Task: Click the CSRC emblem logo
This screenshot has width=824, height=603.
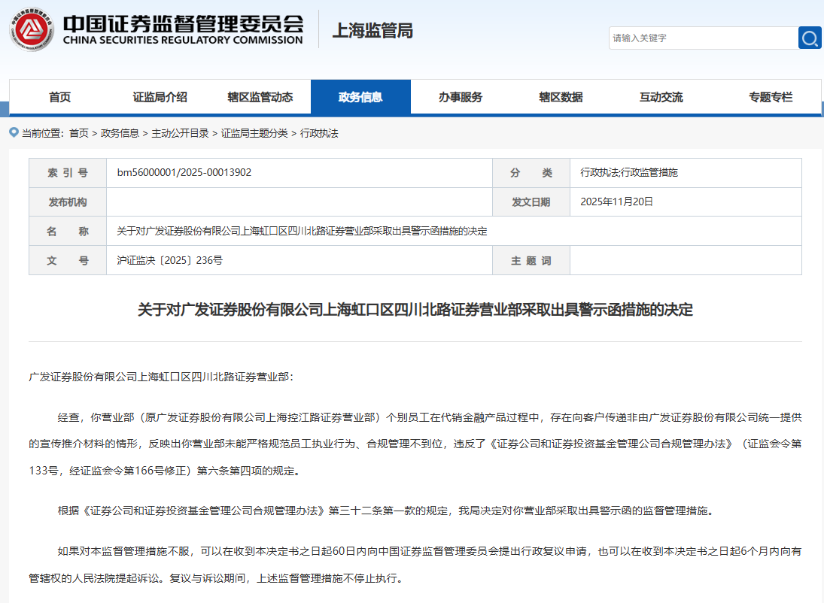Action: 32,31
